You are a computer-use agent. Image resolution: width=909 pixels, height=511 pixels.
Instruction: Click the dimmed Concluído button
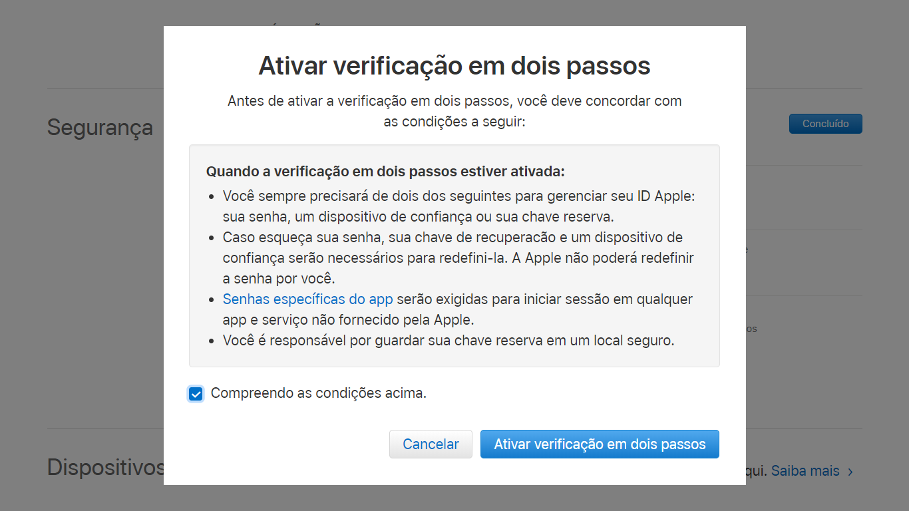pos(825,124)
